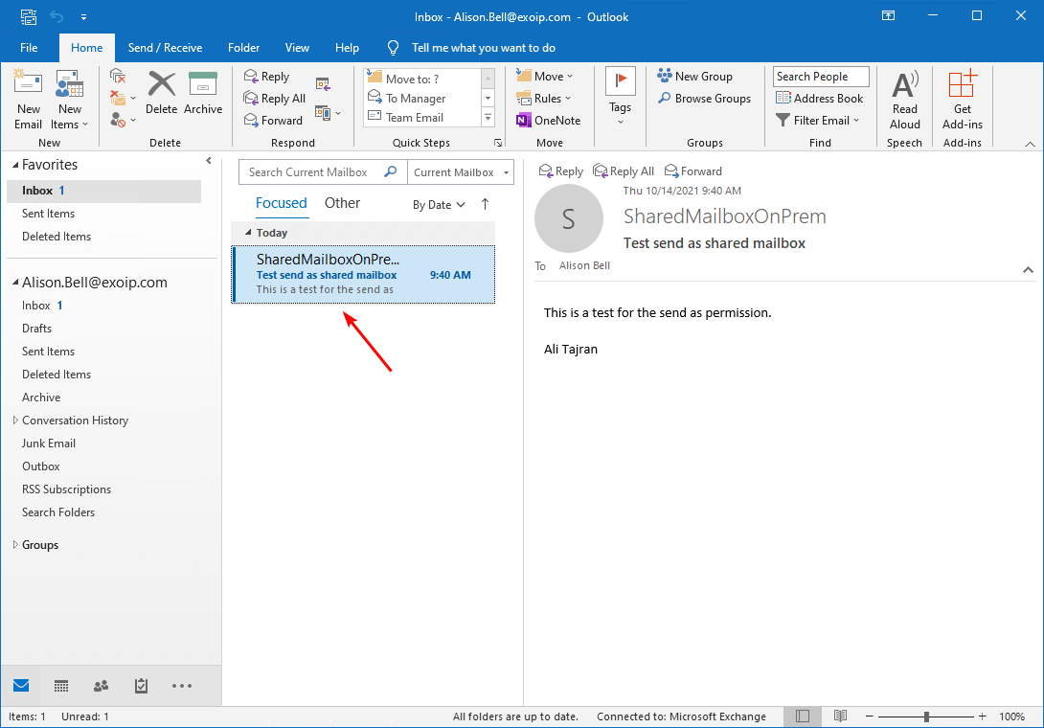Click Browse Groups
Viewport: 1044px width, 728px height.
704,99
